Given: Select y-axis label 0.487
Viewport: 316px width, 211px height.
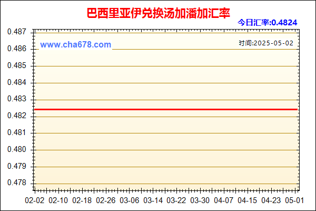Looking at the screenshot, I should pos(17,32).
